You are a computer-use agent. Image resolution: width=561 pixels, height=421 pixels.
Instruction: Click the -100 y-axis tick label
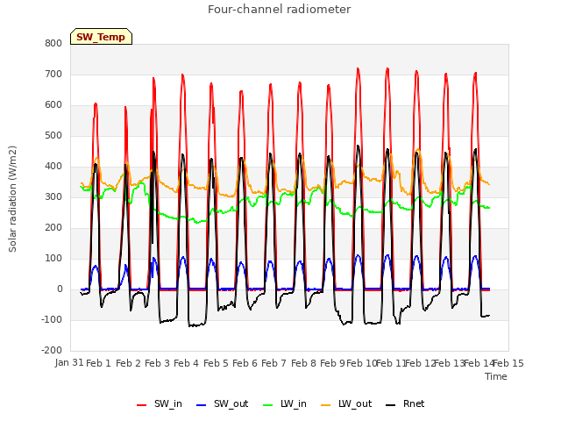52,319
